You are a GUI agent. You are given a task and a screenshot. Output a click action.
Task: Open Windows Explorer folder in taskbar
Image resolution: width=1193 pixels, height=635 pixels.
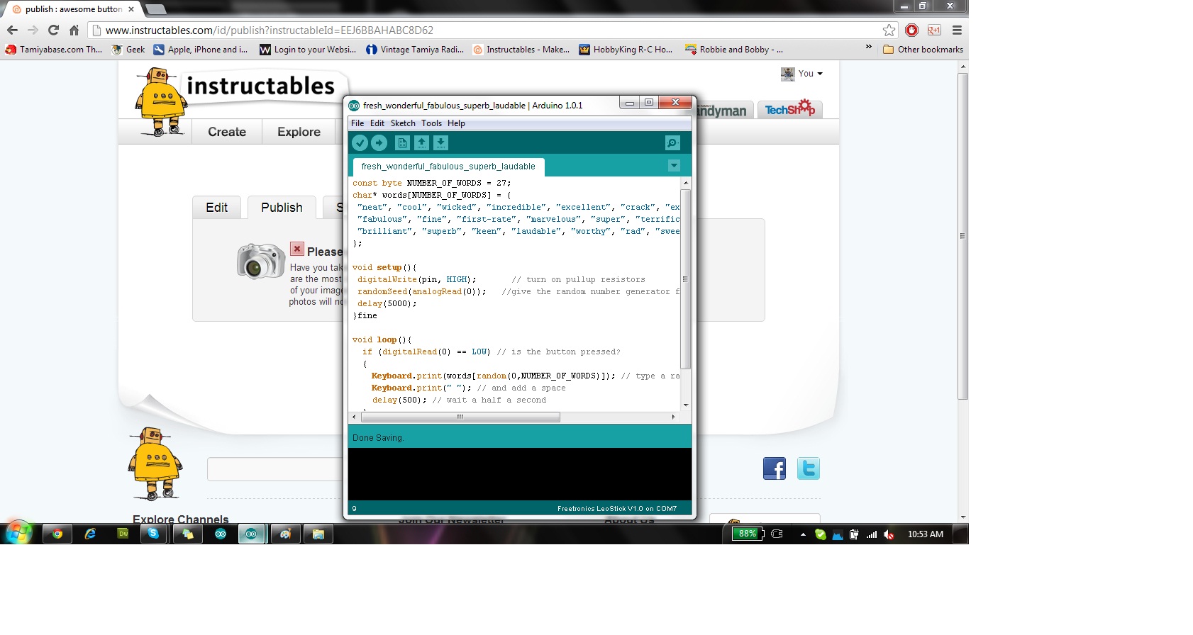[x=318, y=534]
